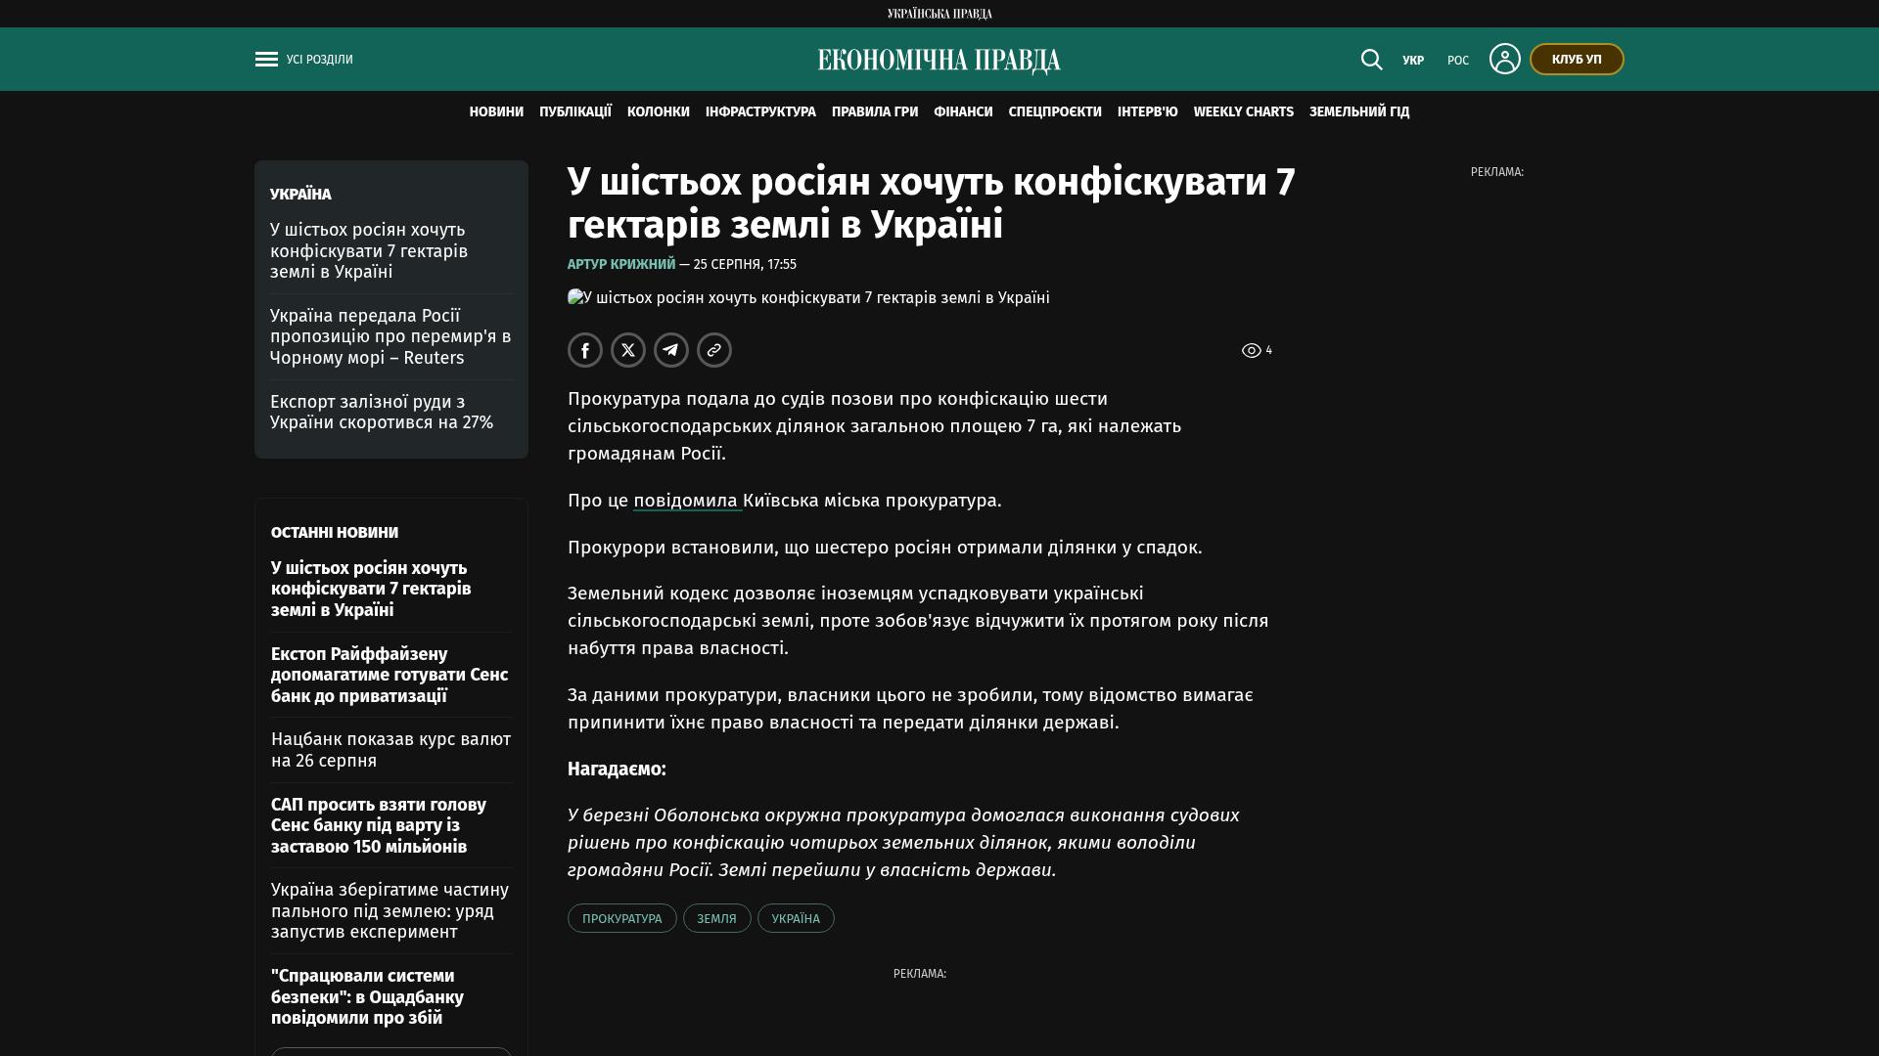Open САП Сенс банк bail news
The width and height of the screenshot is (1879, 1056).
[x=379, y=825]
